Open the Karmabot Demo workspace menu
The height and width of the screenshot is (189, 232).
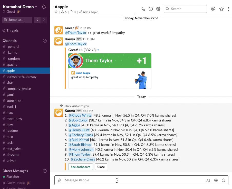click(x=20, y=7)
